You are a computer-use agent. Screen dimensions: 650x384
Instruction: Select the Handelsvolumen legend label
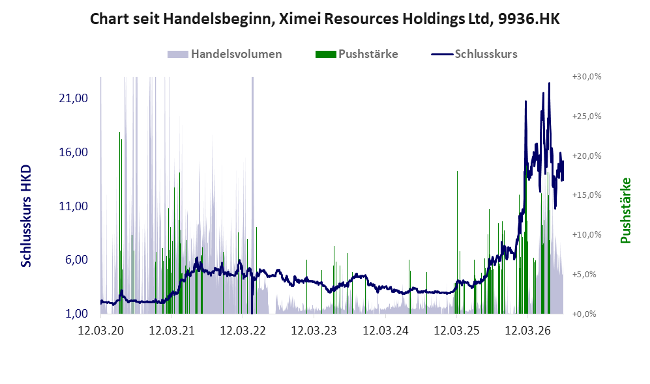236,54
